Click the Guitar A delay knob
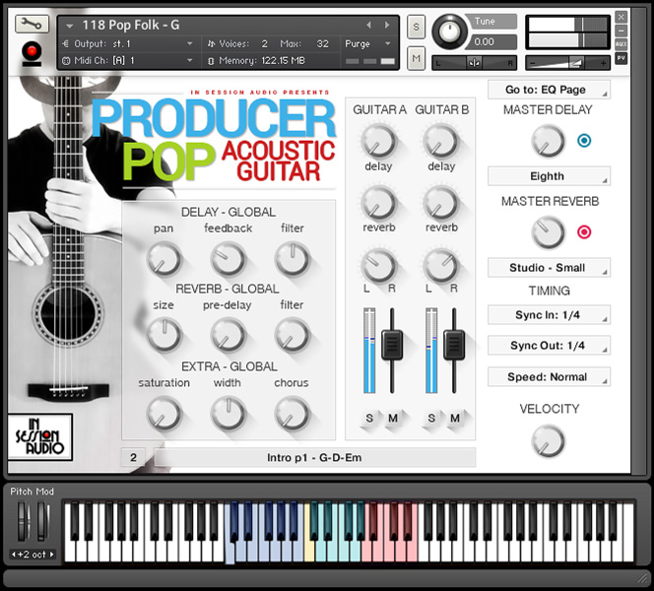 pyautogui.click(x=378, y=141)
